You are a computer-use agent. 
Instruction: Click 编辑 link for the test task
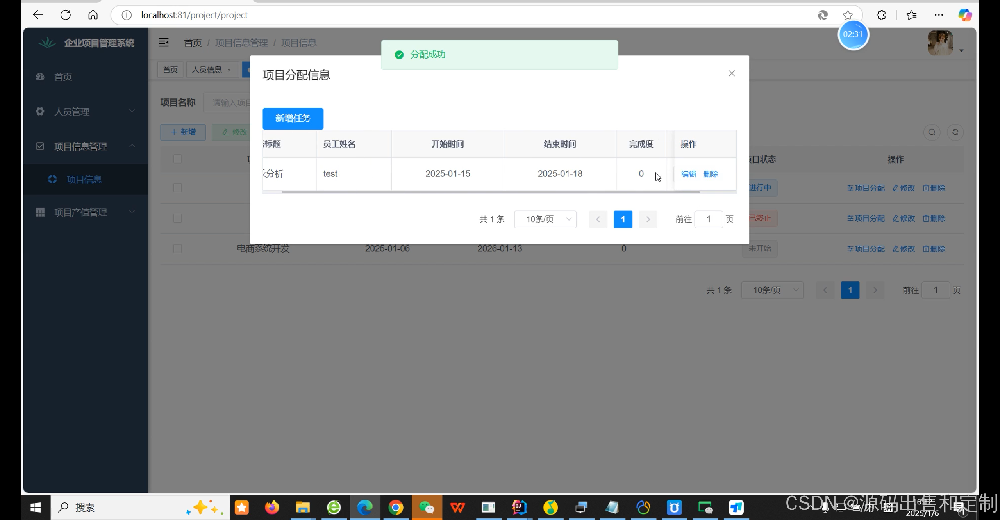point(688,174)
